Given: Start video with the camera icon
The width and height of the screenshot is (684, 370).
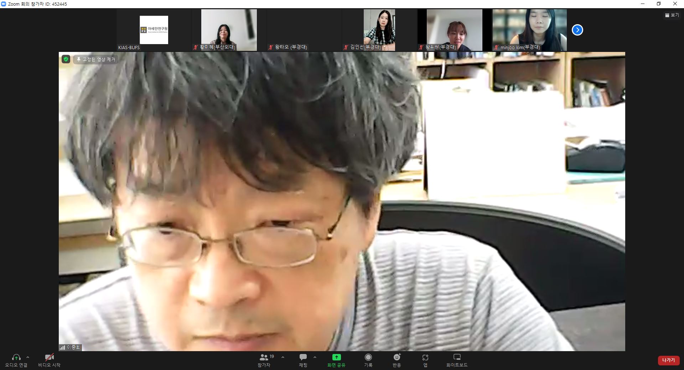Looking at the screenshot, I should coord(49,357).
